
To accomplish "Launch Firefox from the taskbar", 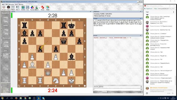I will coord(16,98).
